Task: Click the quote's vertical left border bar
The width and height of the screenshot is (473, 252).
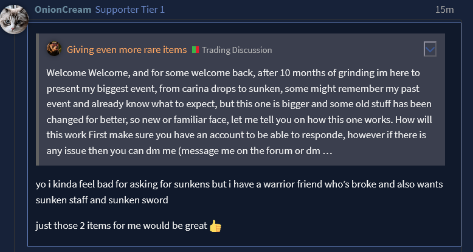Action: [38, 99]
